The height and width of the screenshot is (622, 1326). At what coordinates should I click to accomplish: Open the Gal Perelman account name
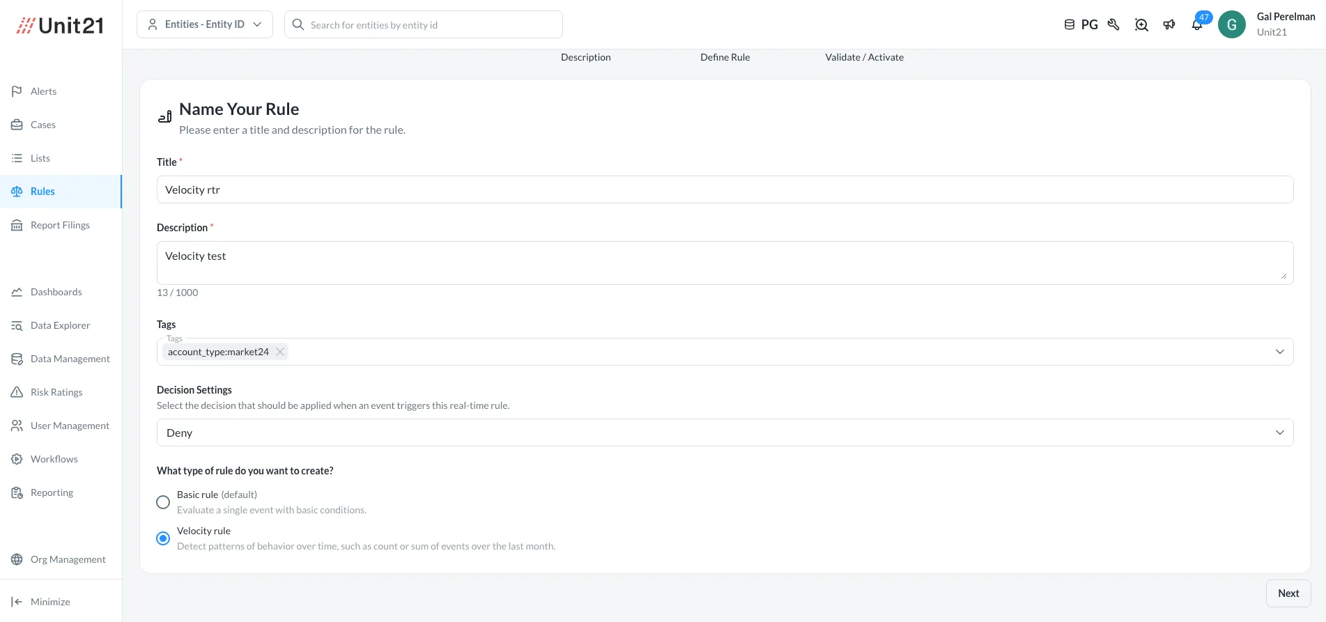click(1286, 17)
